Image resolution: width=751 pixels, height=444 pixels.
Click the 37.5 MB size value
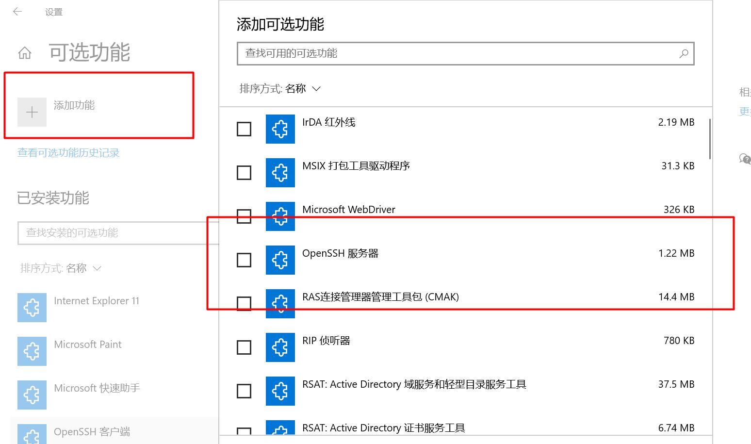pyautogui.click(x=676, y=384)
